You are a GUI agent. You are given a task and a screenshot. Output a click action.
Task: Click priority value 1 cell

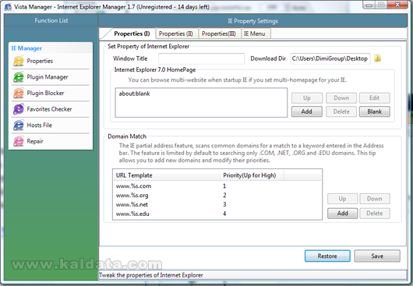224,186
